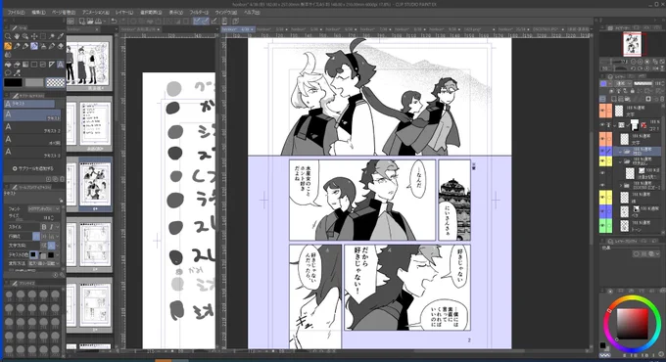Screen dimensions: 666x362
Task: Select the orange-highlighted Pen tool
Action: tap(8, 46)
